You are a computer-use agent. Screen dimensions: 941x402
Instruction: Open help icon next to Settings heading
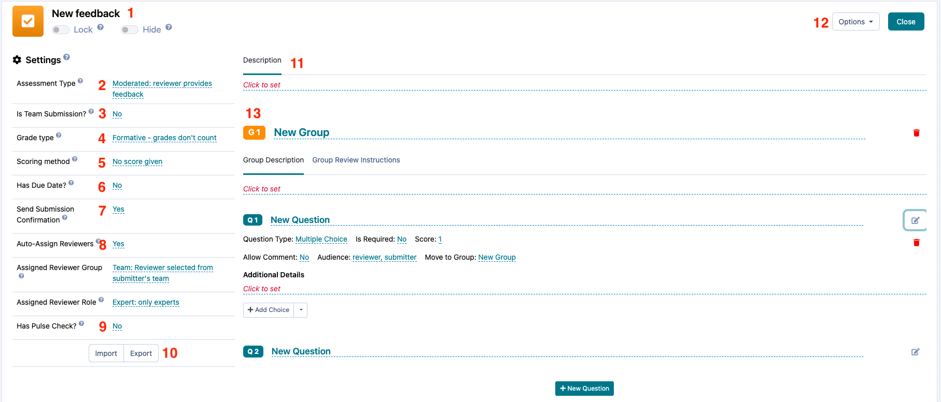[x=66, y=57]
